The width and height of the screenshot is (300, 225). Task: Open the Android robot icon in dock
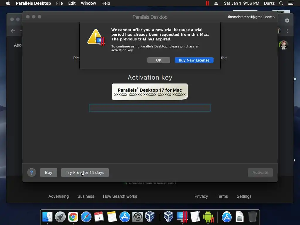click(208, 217)
